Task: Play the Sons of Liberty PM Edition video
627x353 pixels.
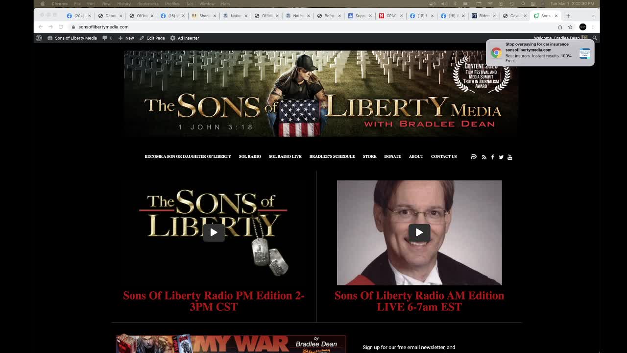Action: (214, 232)
